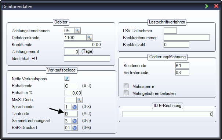Click the green arrow in title bar
This screenshot has height=140, width=222.
[x=207, y=6]
